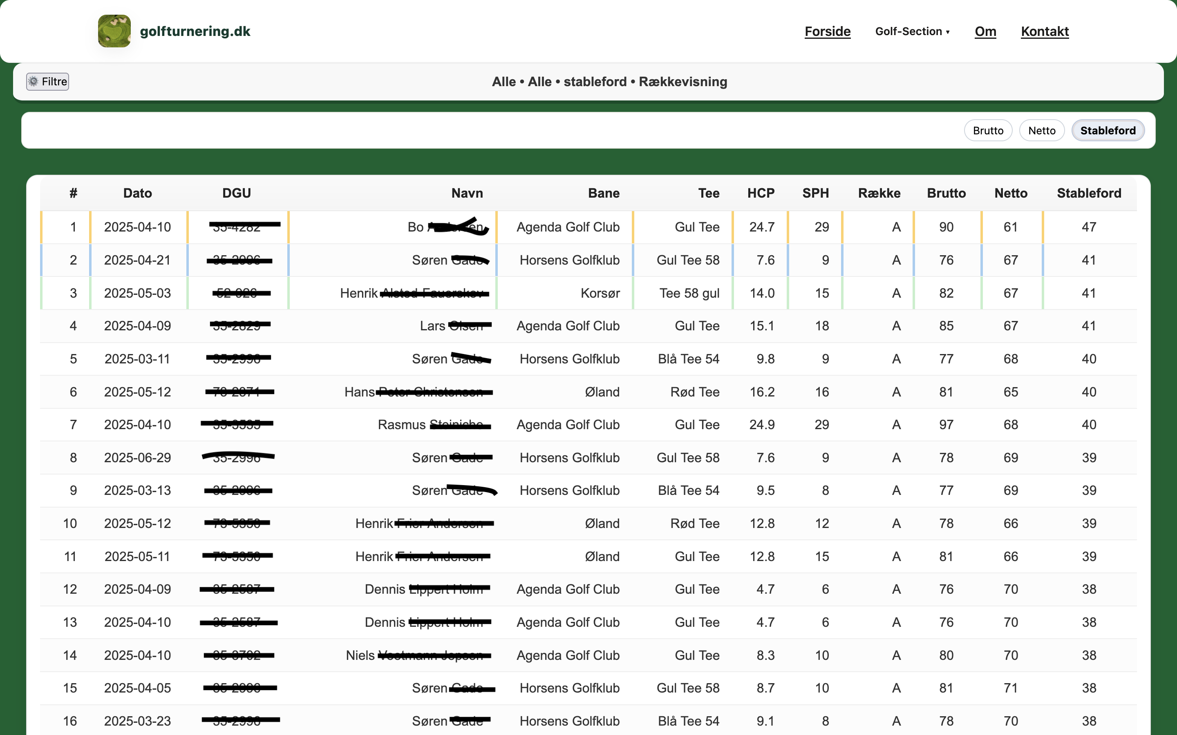Select row 1 with Agenda Golf Club
The image size is (1177, 735).
click(567, 227)
